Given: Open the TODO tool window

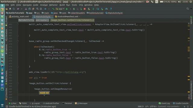Looking at the screenshot, I should tap(23, 103).
